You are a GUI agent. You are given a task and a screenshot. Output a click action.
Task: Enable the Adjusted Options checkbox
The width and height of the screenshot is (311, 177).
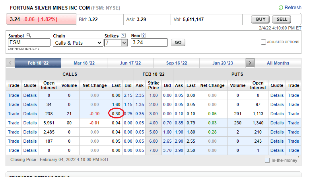263,42
